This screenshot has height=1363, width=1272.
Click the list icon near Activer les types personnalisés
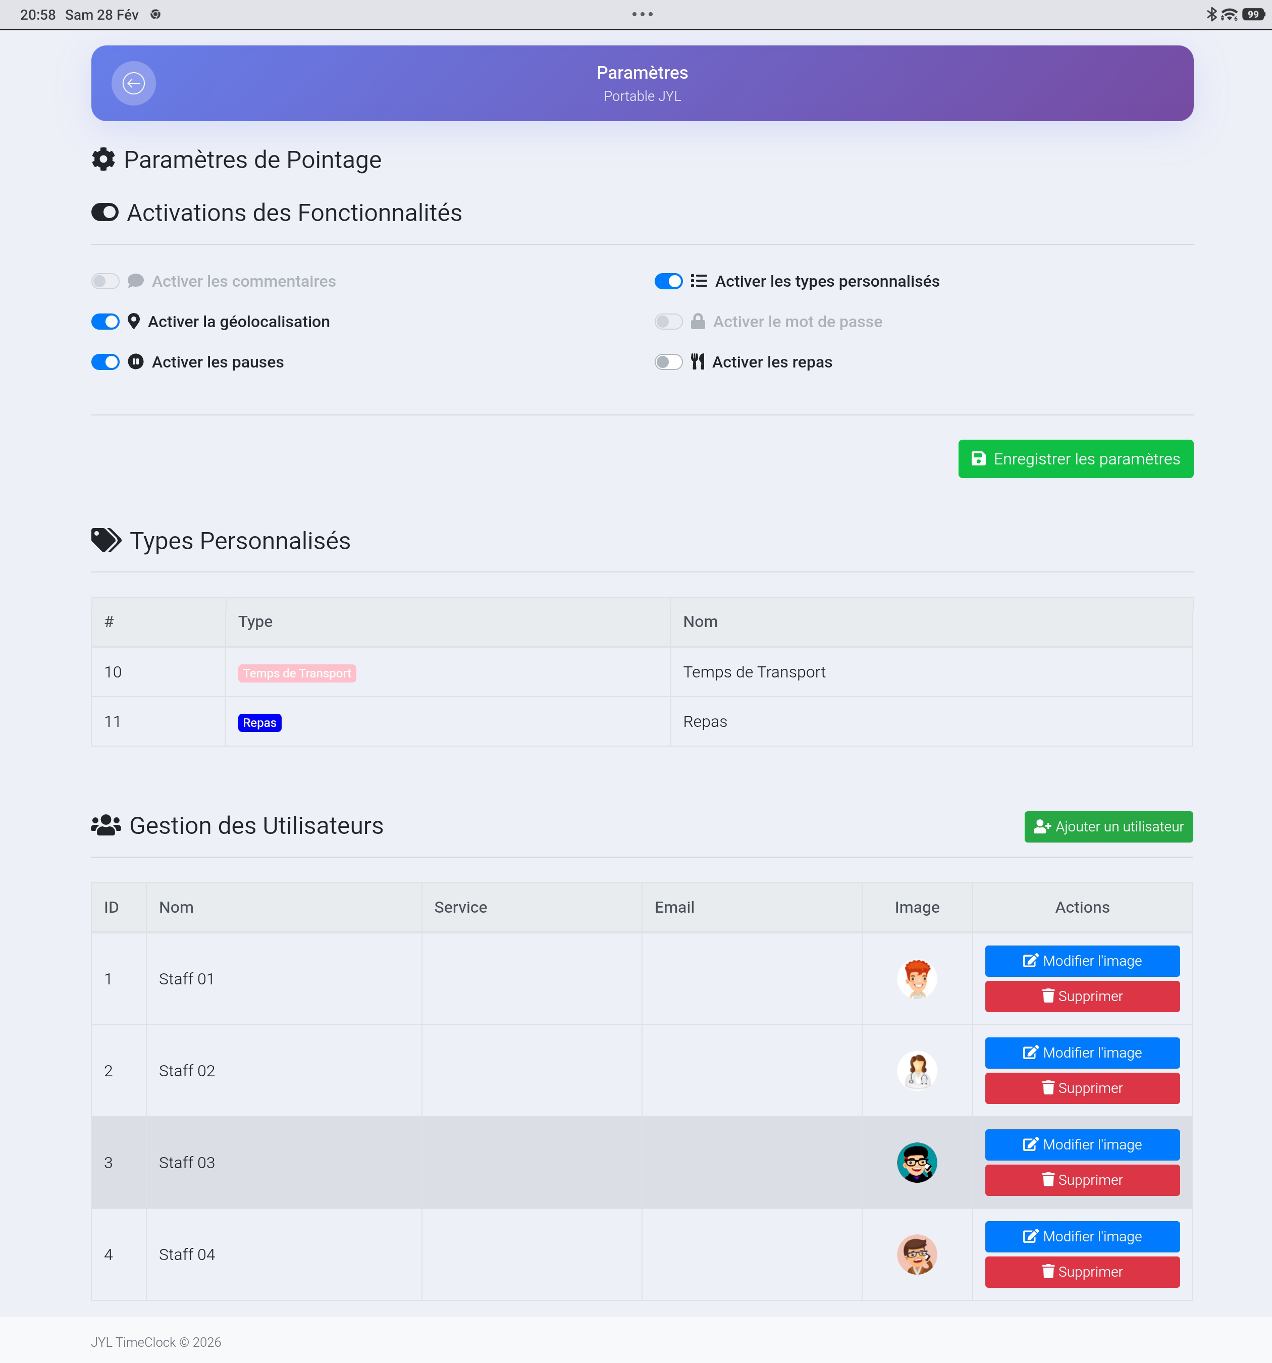[x=699, y=280]
